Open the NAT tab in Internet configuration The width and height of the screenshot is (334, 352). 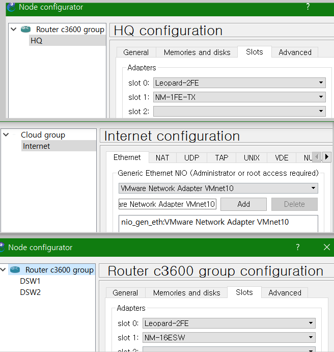click(162, 157)
